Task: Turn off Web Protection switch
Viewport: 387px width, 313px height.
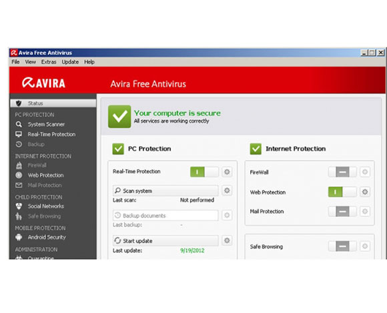Action: (x=342, y=192)
